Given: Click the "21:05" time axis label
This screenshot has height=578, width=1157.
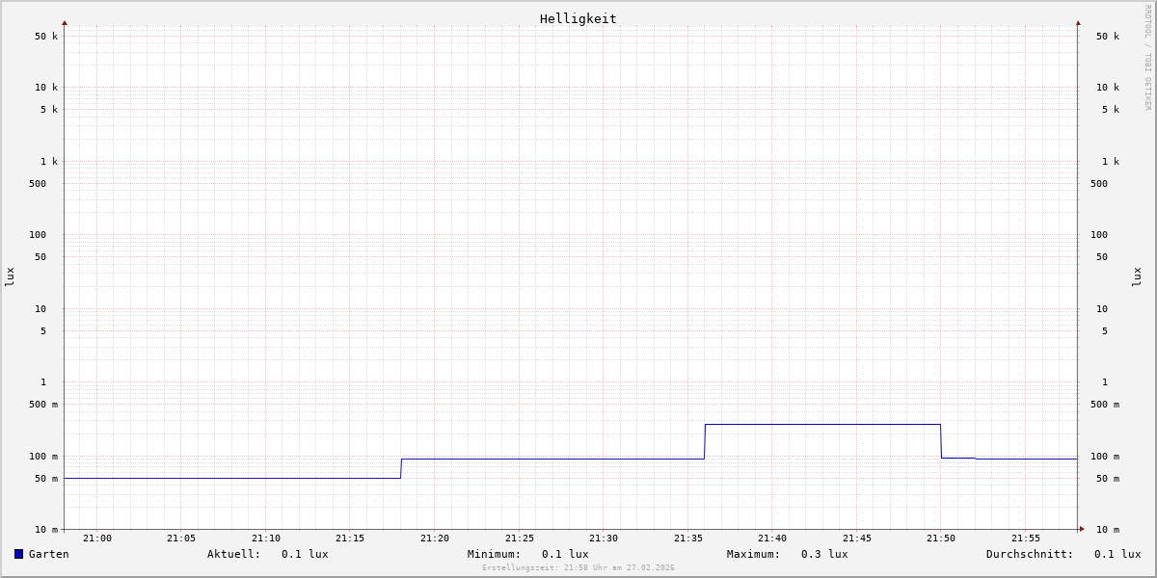Looking at the screenshot, I should pos(181,539).
